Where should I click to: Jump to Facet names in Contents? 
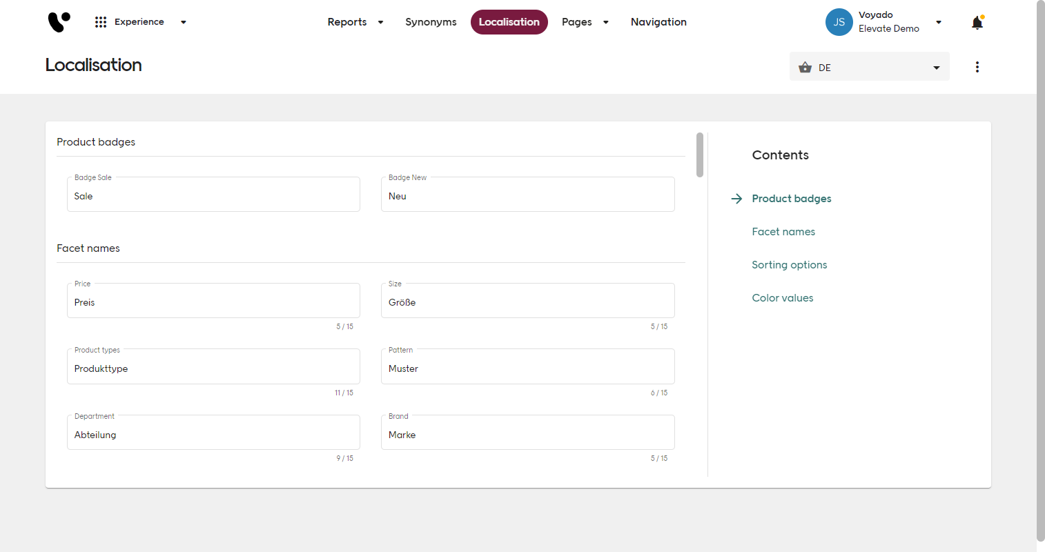783,232
